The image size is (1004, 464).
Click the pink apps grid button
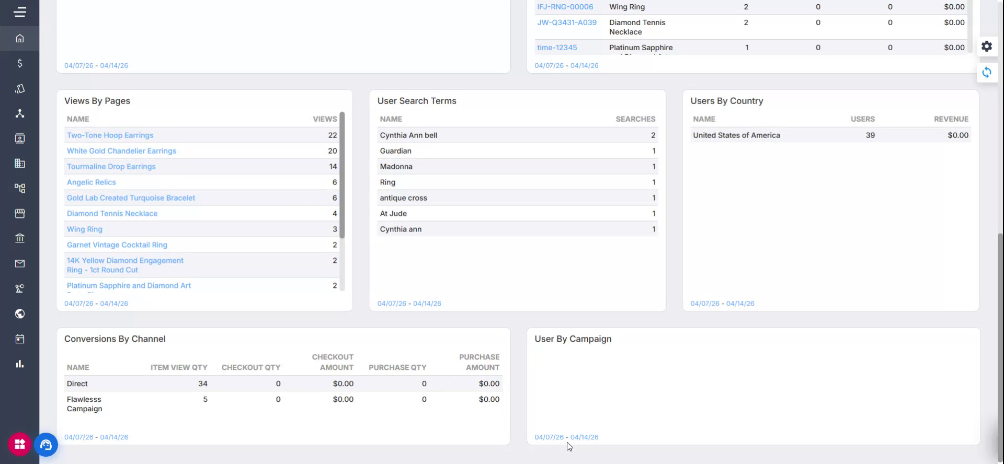20,444
